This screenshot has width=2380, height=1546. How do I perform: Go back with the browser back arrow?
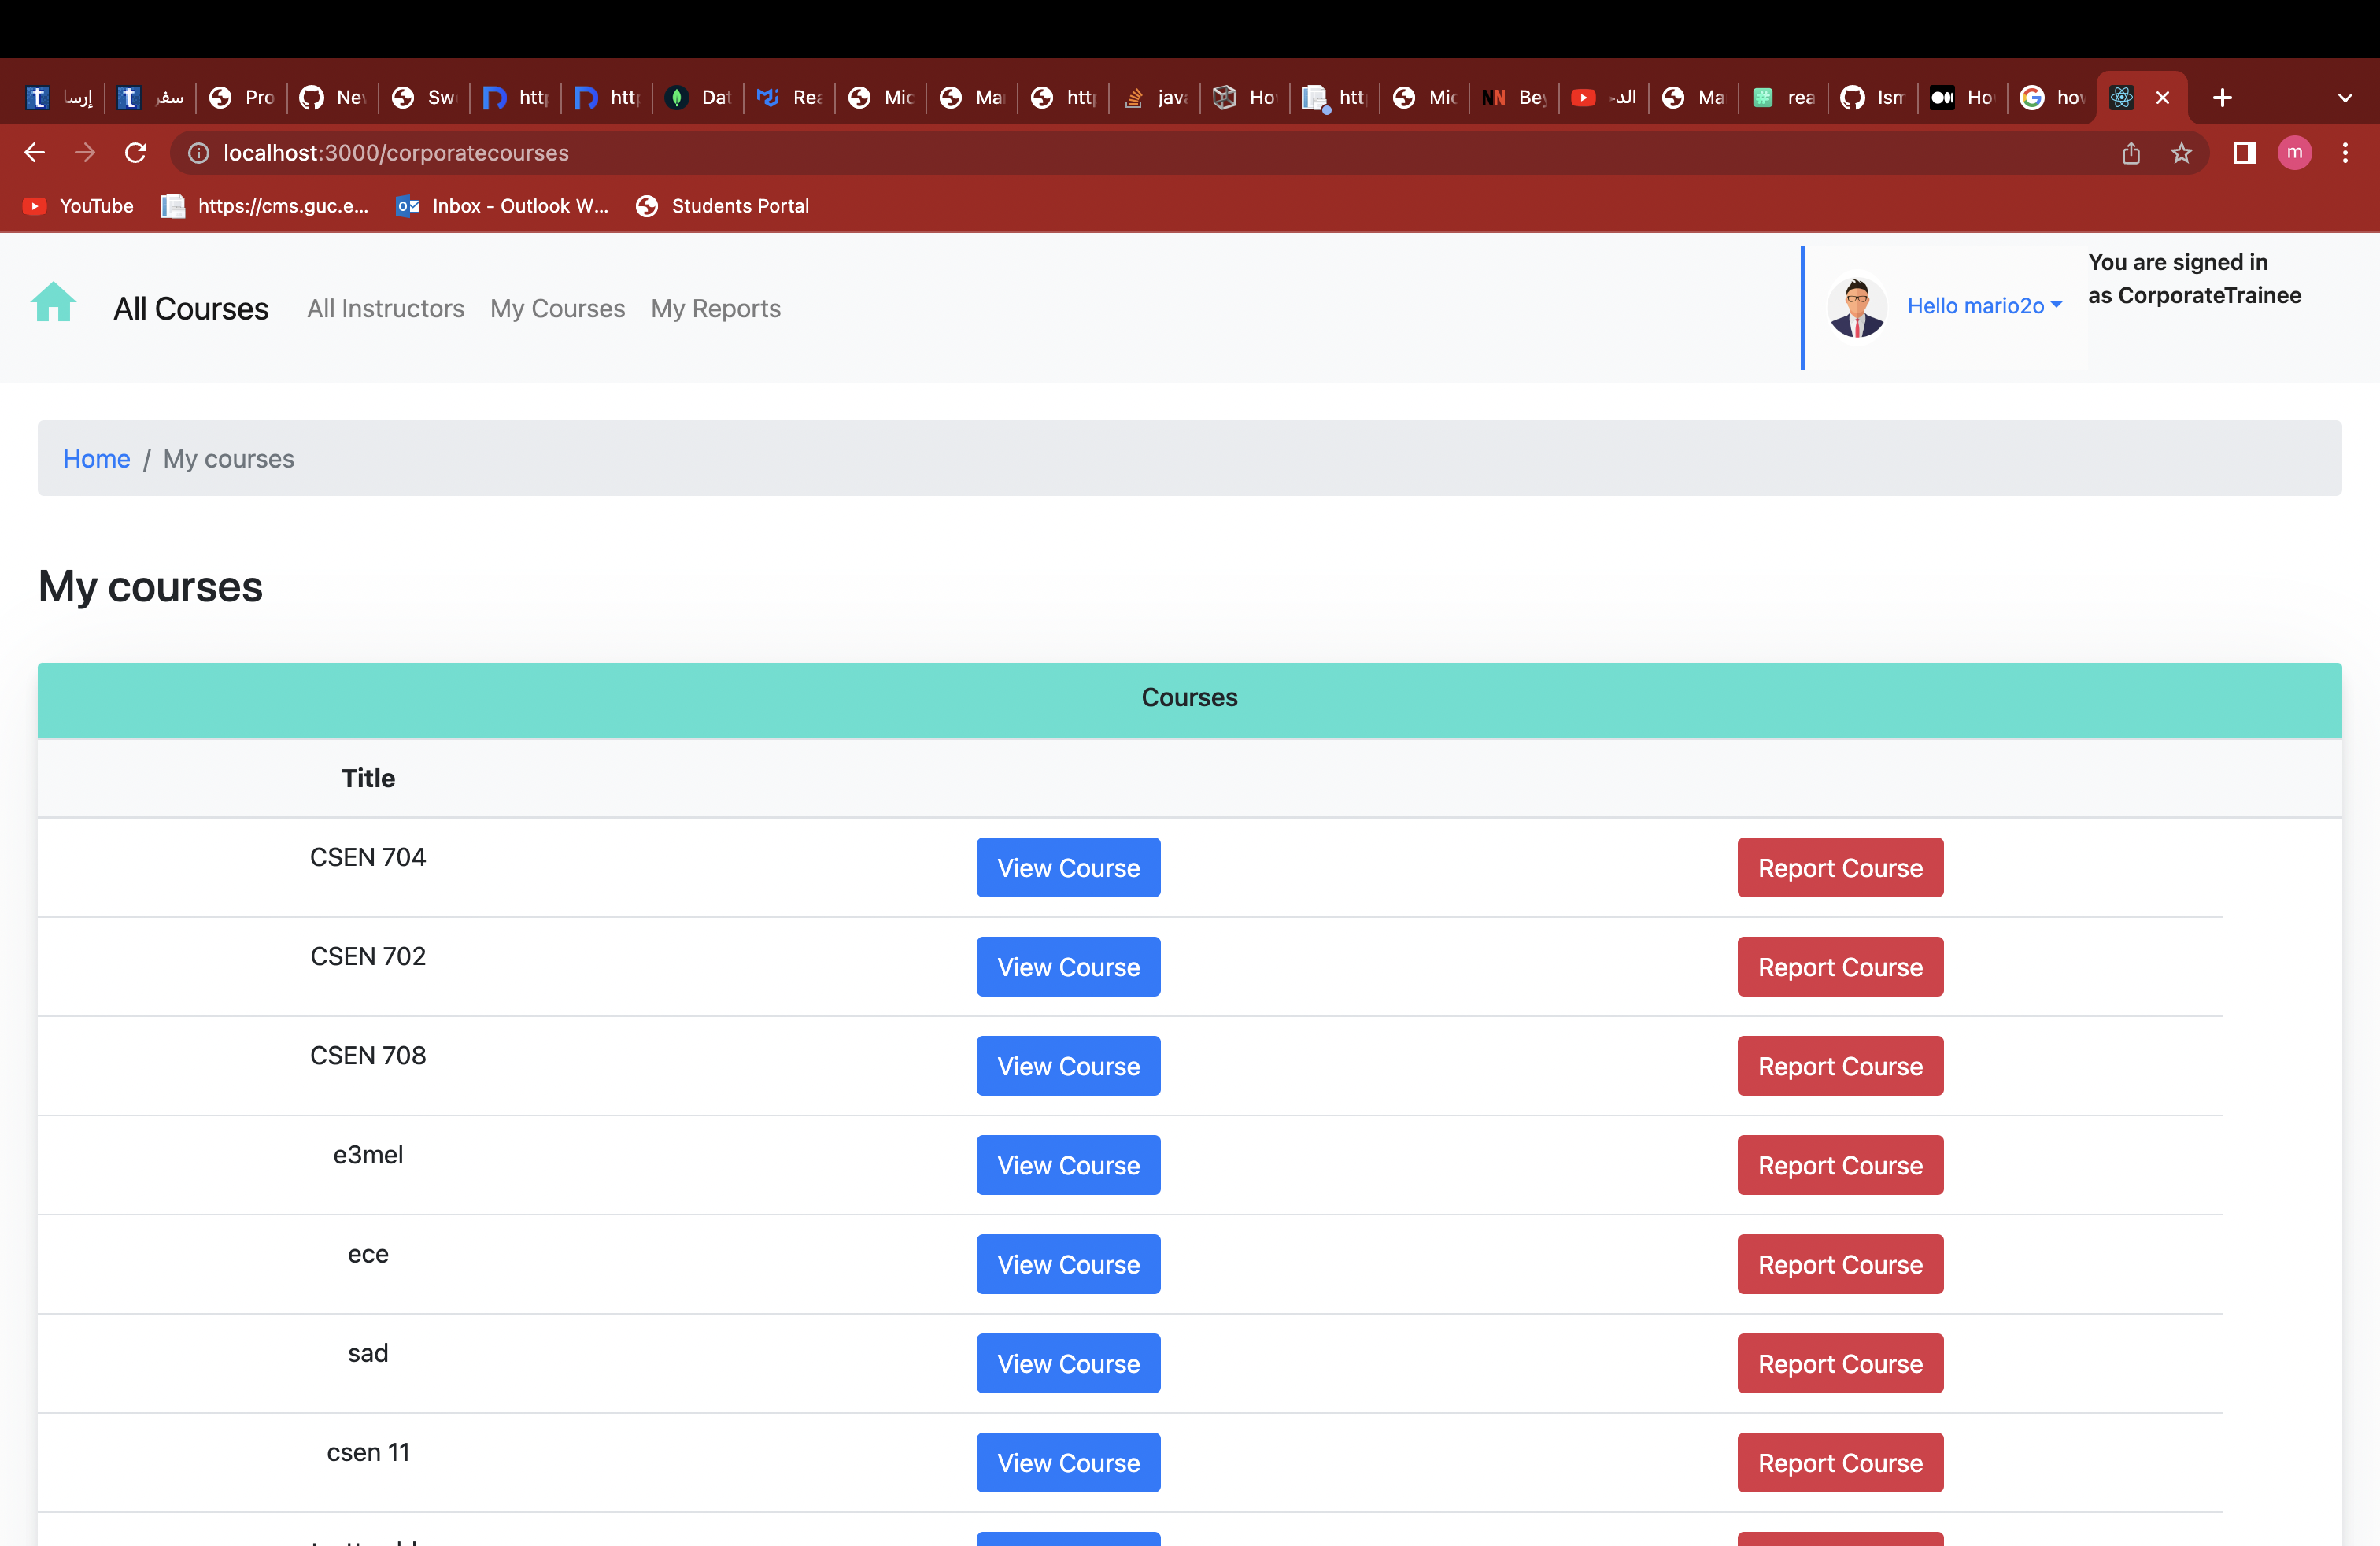(x=34, y=152)
